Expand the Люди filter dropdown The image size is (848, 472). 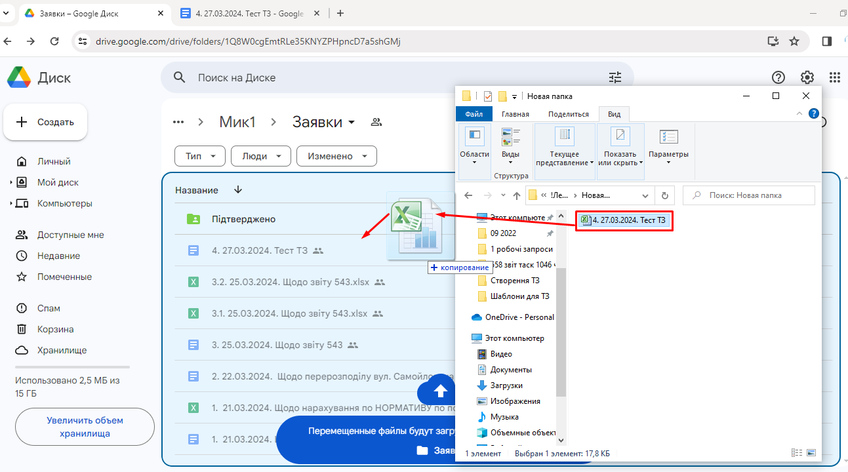261,156
